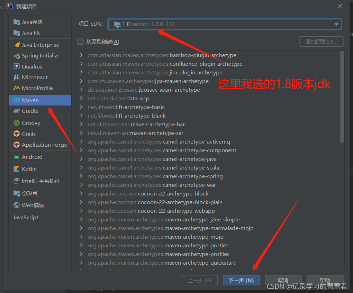This screenshot has height=293, width=353.
Task: Expand the maven-archetype-quickstart entry
Action: coord(81,263)
